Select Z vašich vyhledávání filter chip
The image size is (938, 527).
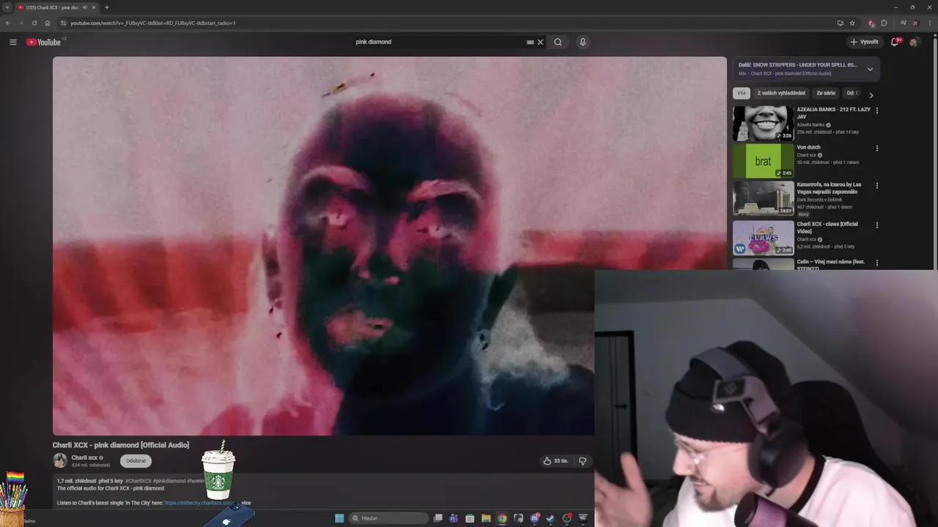coord(781,93)
